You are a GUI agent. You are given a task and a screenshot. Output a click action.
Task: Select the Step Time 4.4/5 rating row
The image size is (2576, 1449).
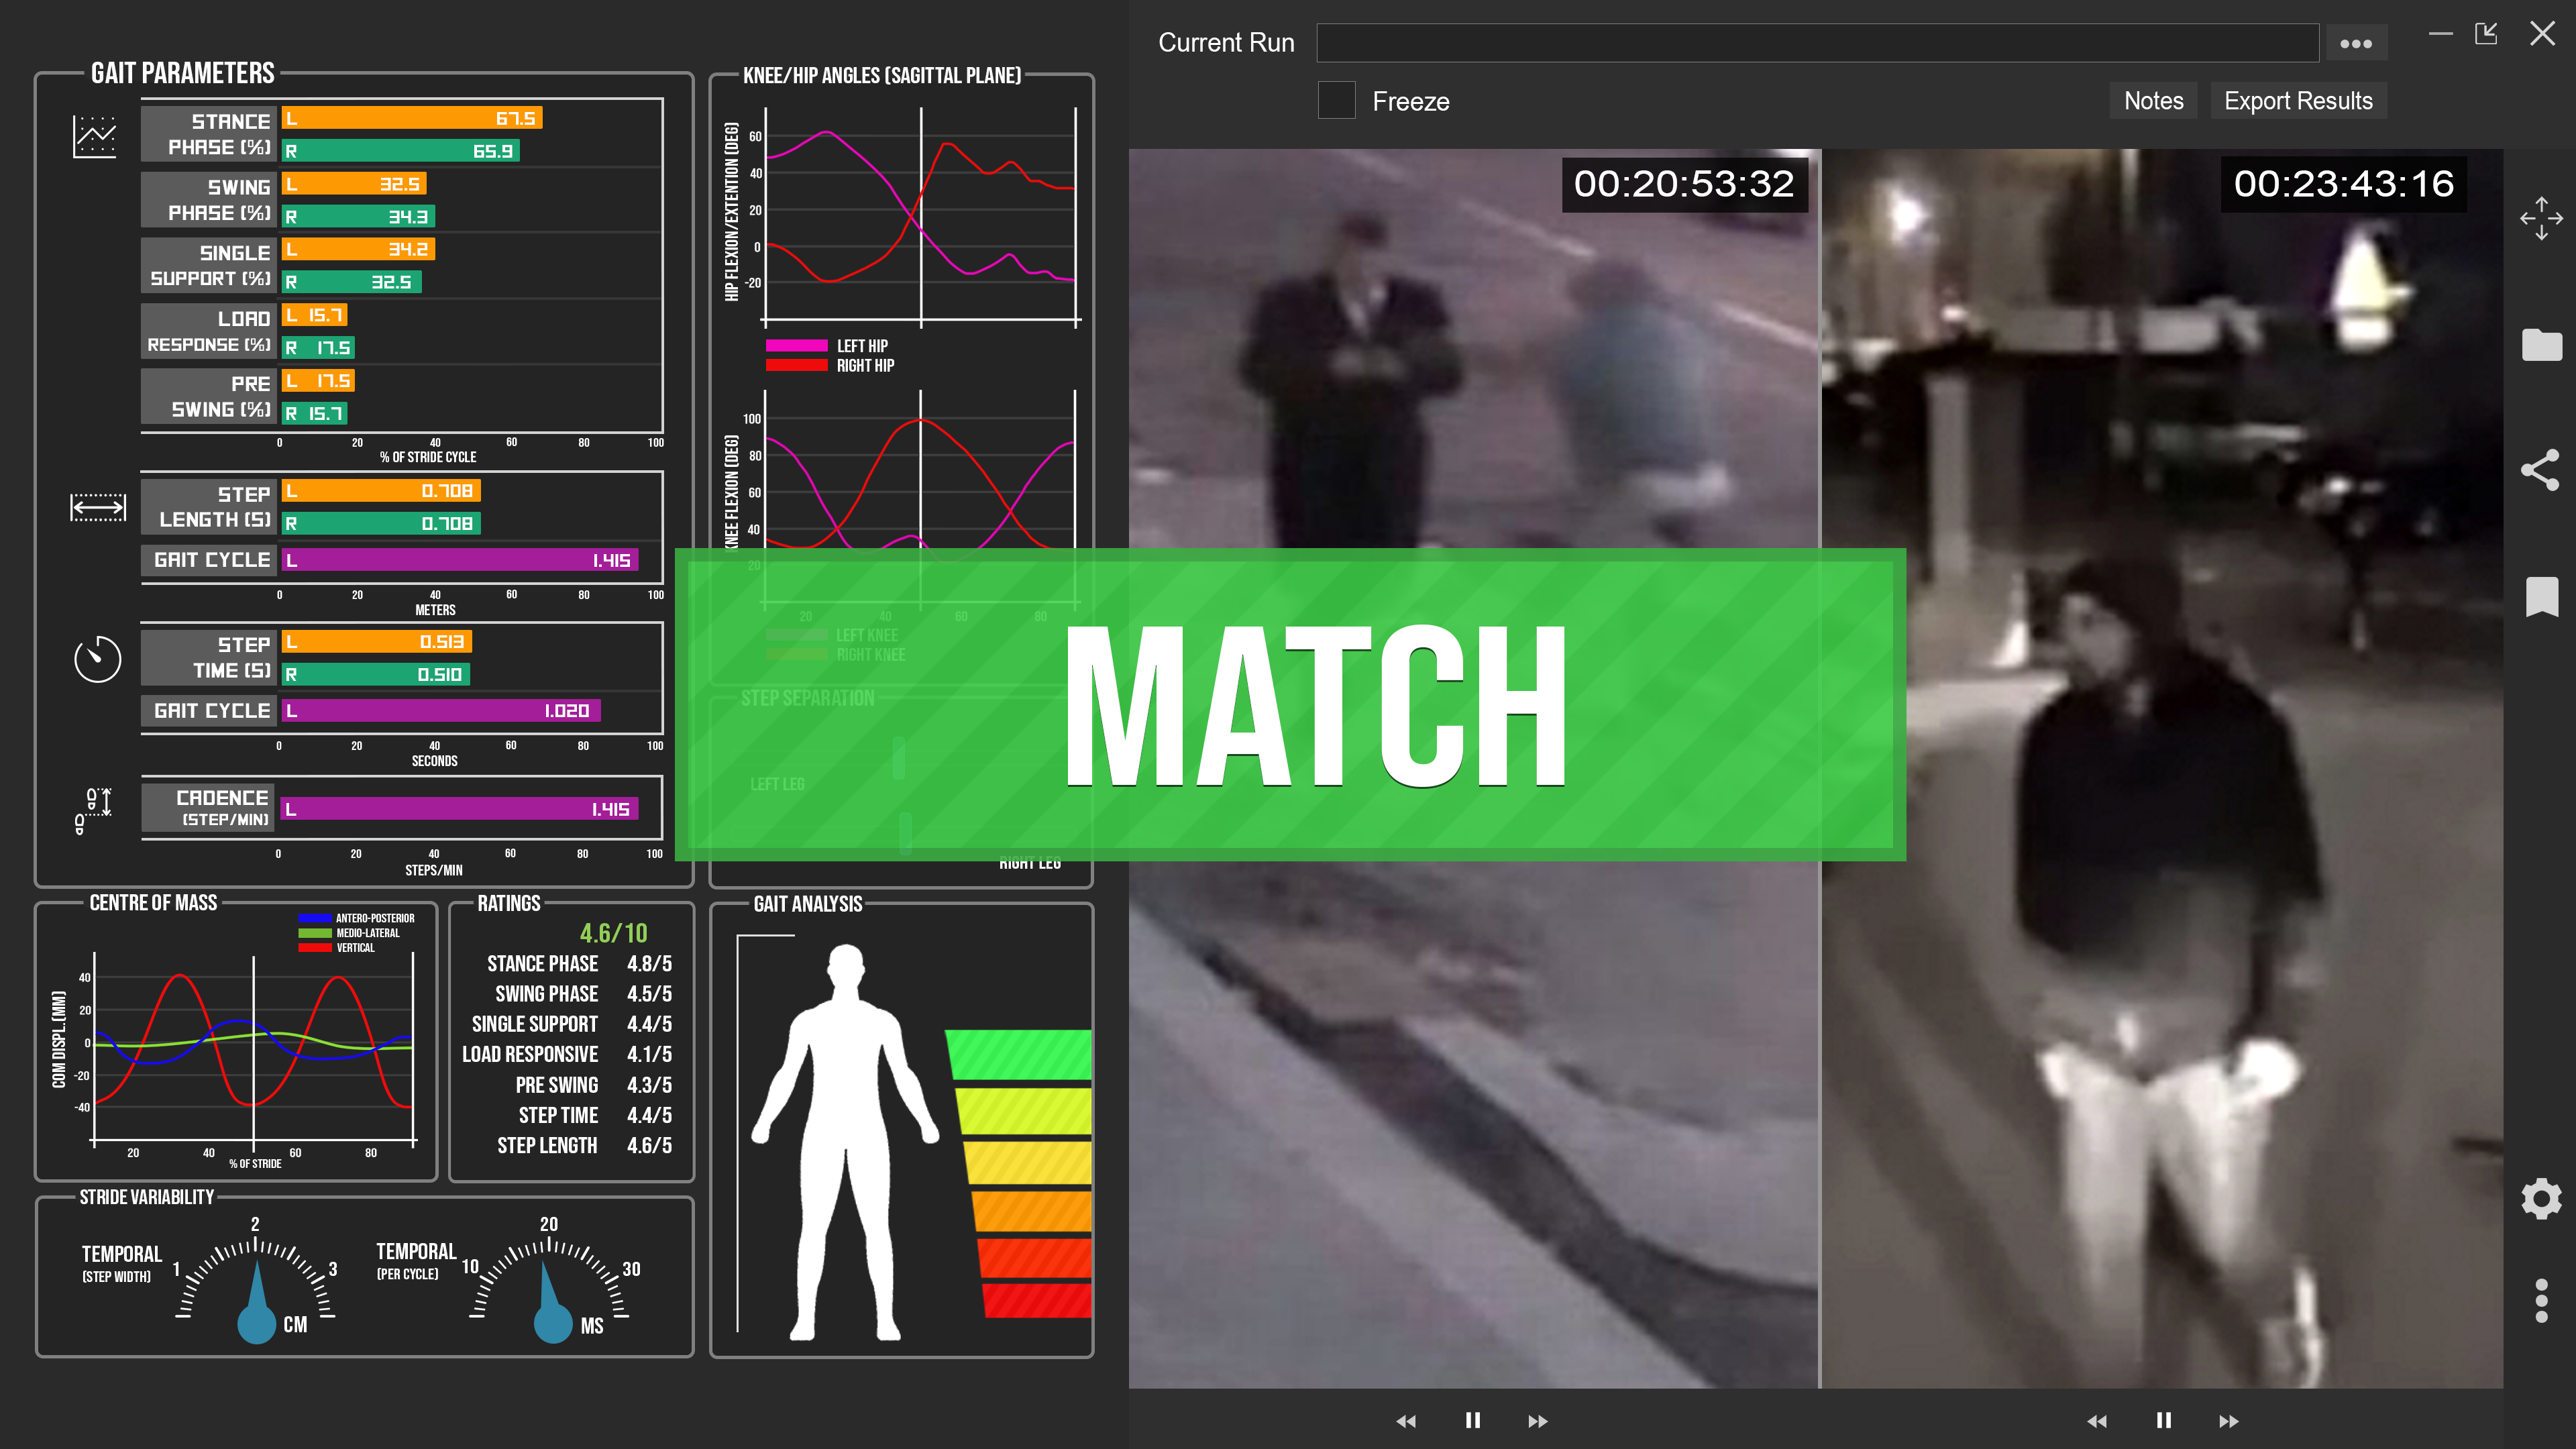coord(595,1115)
